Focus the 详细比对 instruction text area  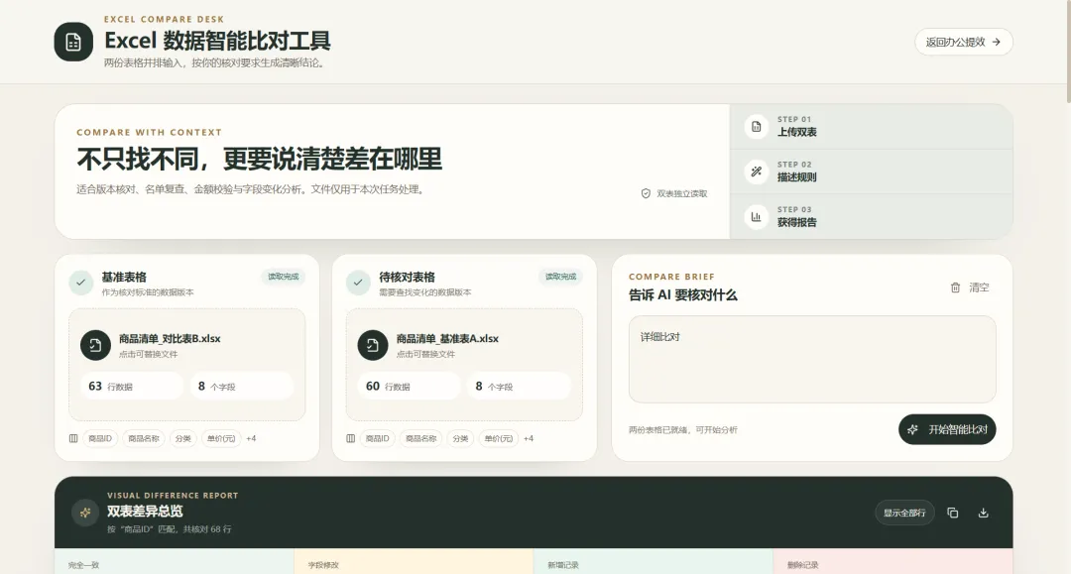(x=812, y=359)
